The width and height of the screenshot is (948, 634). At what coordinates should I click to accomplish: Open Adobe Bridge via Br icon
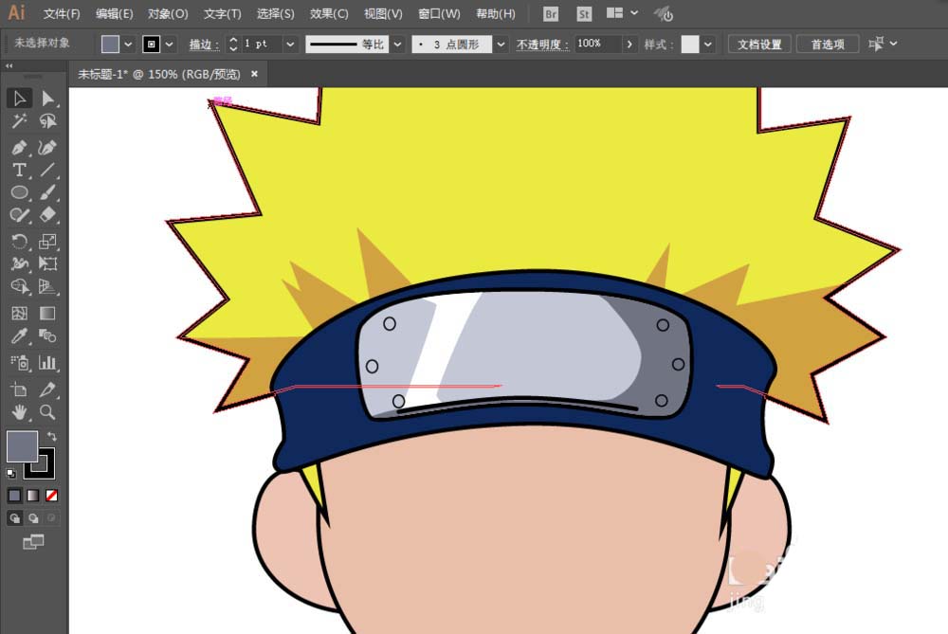[550, 13]
